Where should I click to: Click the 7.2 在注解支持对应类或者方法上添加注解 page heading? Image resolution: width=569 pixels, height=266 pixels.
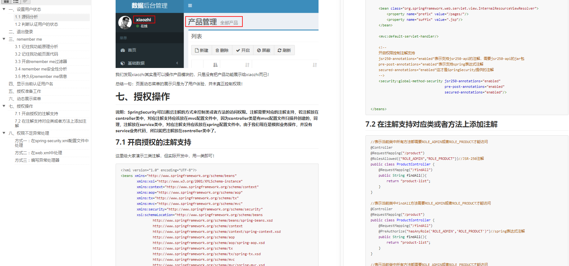click(431, 124)
